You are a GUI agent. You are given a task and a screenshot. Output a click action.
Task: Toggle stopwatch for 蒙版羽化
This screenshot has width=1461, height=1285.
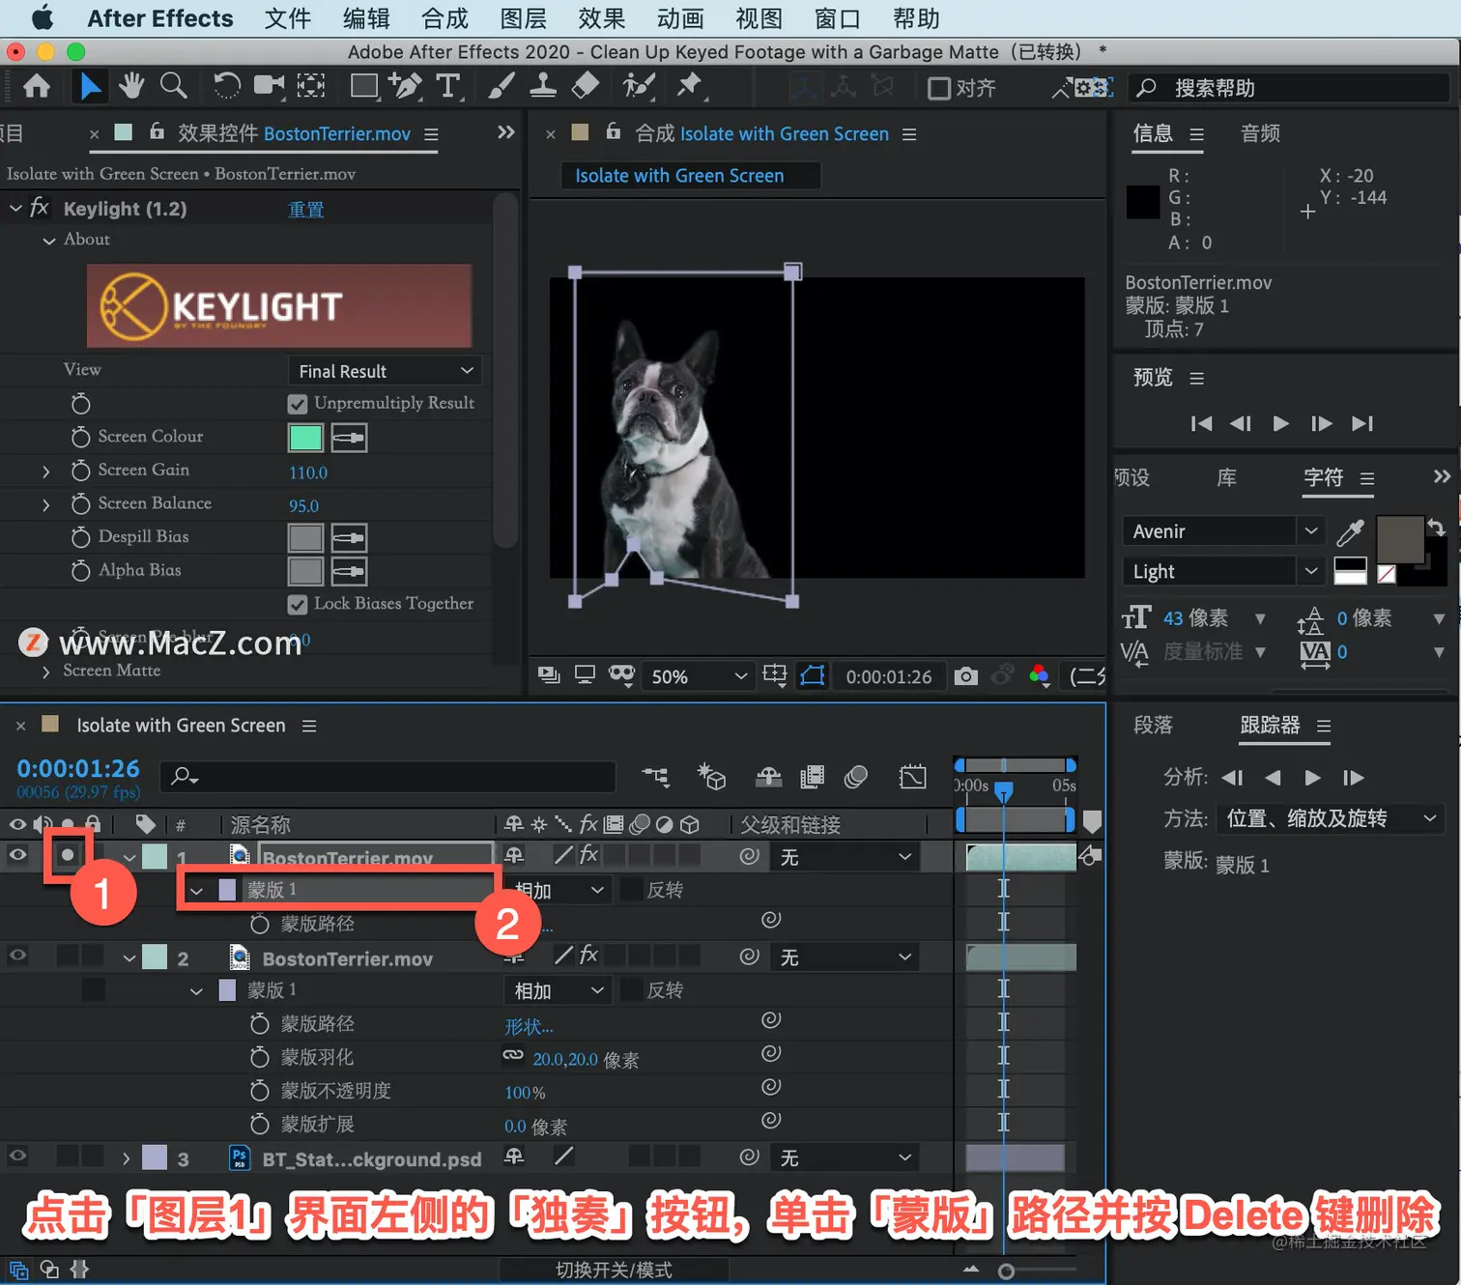259,1058
